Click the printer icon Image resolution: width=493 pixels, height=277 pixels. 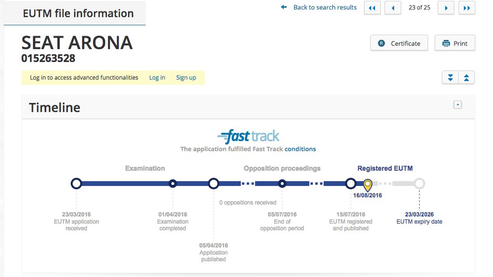click(446, 43)
